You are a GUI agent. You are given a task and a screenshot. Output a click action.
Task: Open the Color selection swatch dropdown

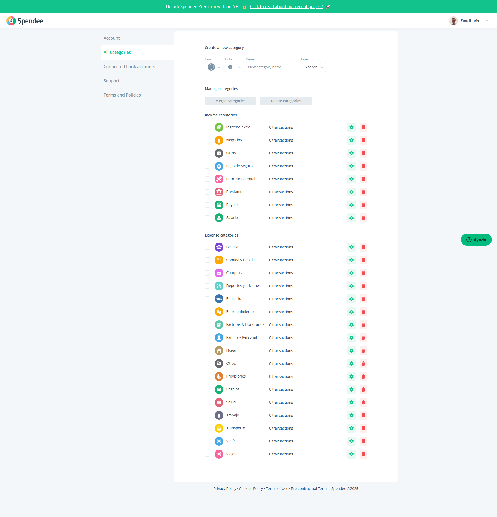[234, 67]
